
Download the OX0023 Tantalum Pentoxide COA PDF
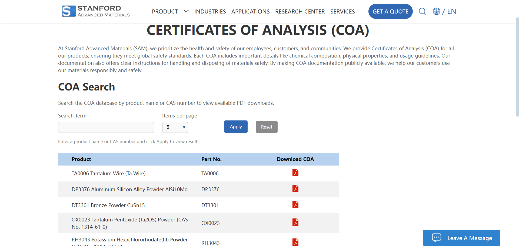(x=295, y=223)
